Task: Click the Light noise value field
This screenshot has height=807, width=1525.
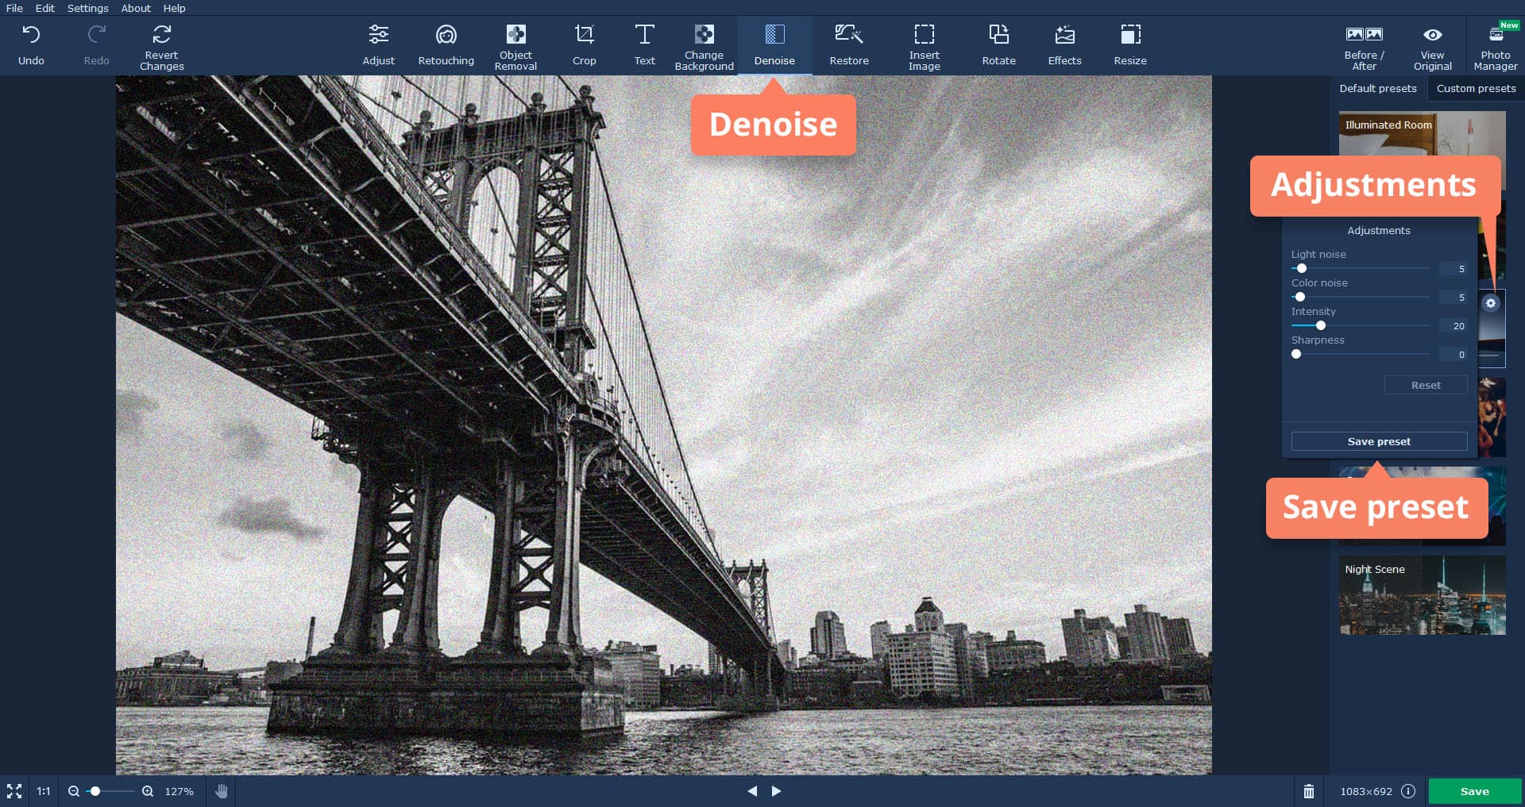Action: (x=1454, y=269)
